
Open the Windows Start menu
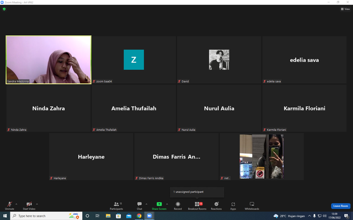point(5,216)
